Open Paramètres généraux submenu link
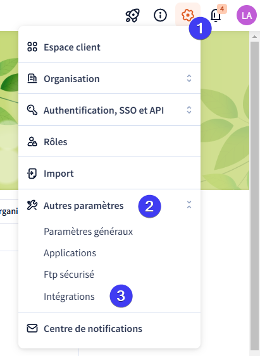260x356 pixels. pos(89,232)
